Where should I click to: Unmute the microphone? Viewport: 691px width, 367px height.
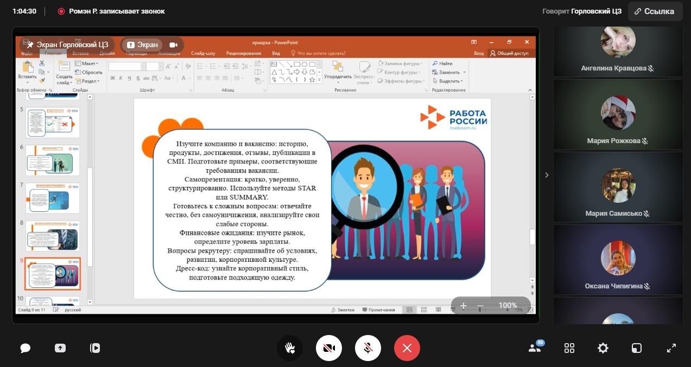[x=368, y=348]
